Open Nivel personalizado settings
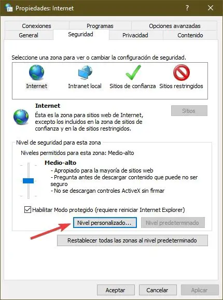223x300 pixels. (x=105, y=223)
